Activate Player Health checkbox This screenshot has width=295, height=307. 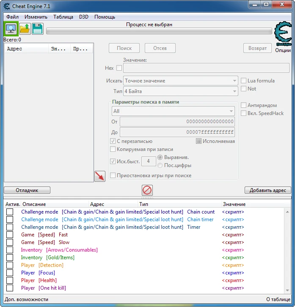10,280
